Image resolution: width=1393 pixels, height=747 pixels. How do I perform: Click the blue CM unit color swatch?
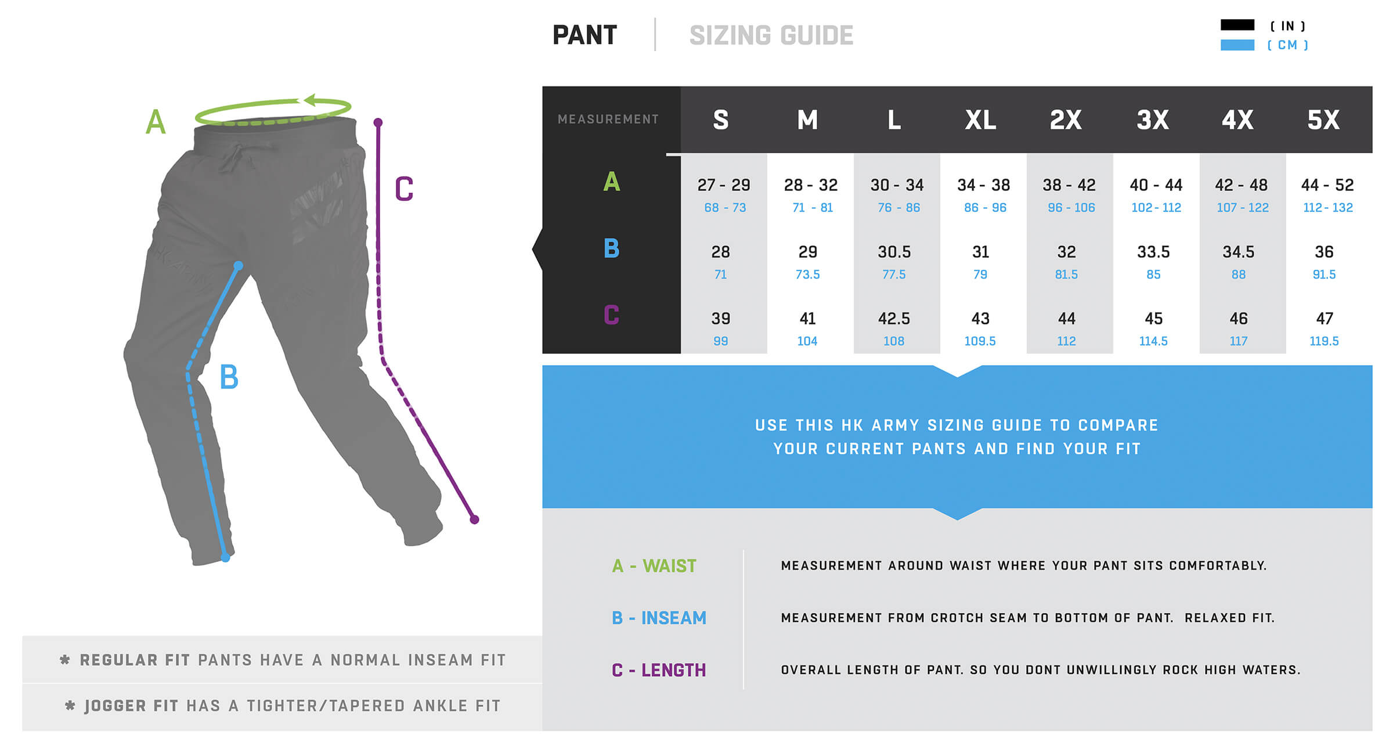click(x=1237, y=45)
